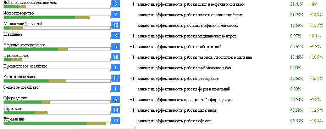Add +1 to Сфера услуг

tap(132, 100)
